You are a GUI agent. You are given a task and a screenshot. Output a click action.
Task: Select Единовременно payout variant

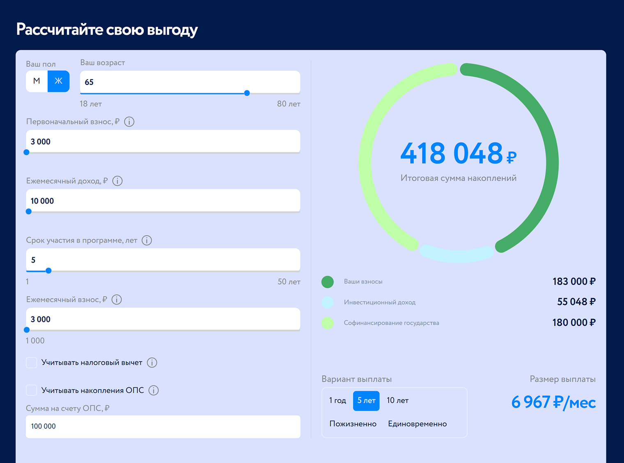pos(417,424)
